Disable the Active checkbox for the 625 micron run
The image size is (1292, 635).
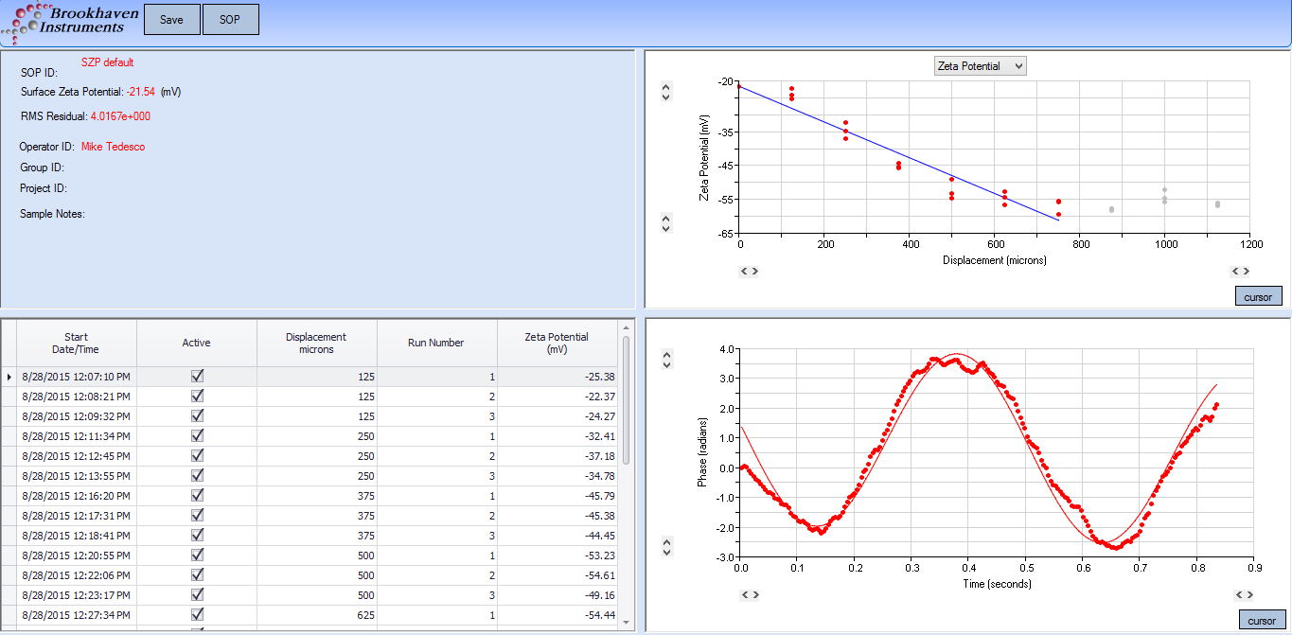[x=197, y=615]
